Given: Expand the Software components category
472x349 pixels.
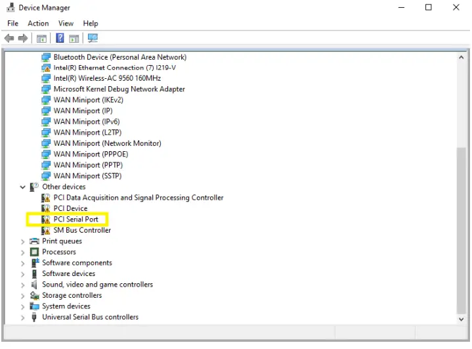Looking at the screenshot, I should (22, 263).
